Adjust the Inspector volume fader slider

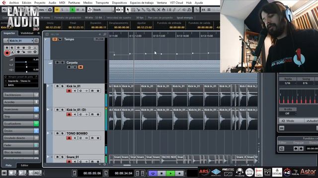point(26,62)
